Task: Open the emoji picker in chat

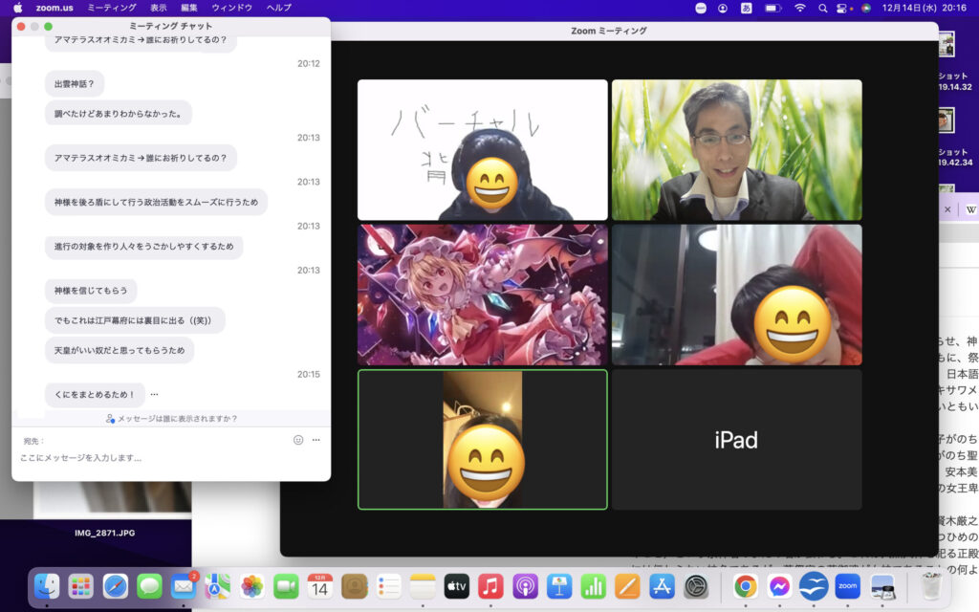Action: 298,440
